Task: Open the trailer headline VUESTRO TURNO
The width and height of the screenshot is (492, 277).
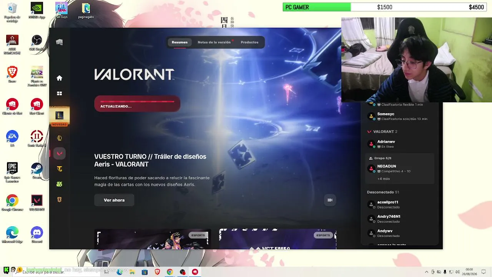Action: [150, 160]
